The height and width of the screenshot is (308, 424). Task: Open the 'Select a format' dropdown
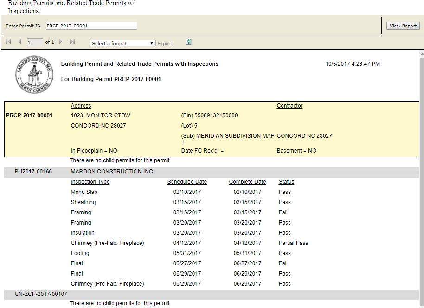point(122,43)
